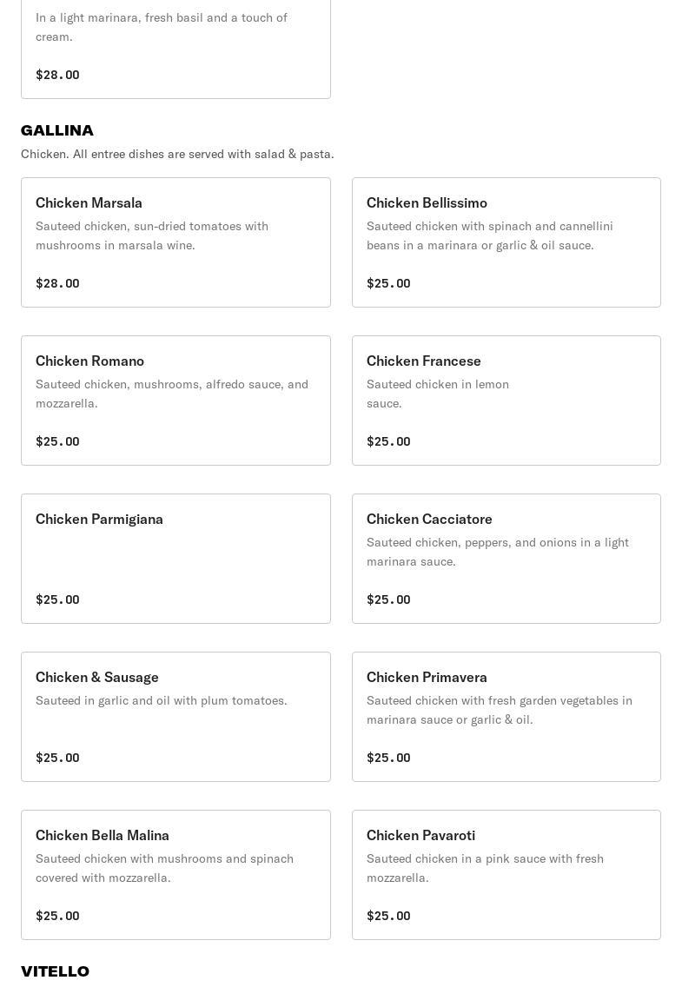The image size is (682, 987).
Task: Click the $25.00 price under Chicken Parmigiana
Action: pos(57,599)
